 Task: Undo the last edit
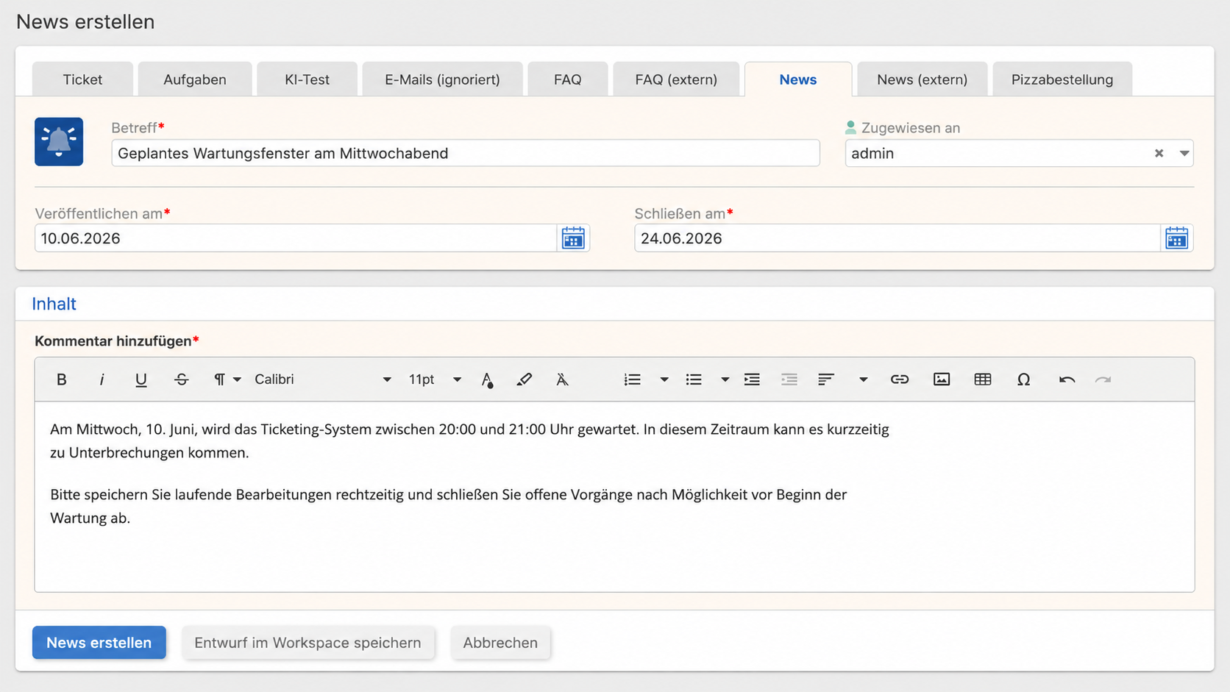pos(1067,379)
